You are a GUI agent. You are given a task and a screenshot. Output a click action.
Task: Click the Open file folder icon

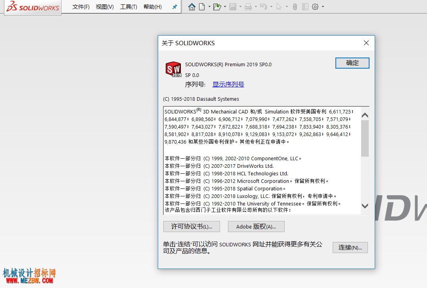click(217, 7)
